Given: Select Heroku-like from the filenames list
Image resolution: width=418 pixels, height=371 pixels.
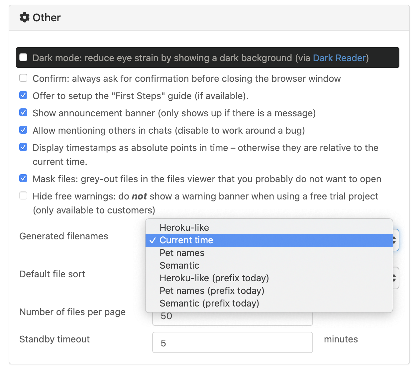Looking at the screenshot, I should click(x=184, y=227).
